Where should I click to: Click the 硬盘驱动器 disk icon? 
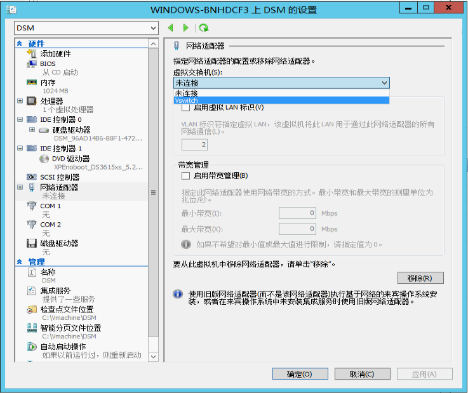pyautogui.click(x=44, y=130)
